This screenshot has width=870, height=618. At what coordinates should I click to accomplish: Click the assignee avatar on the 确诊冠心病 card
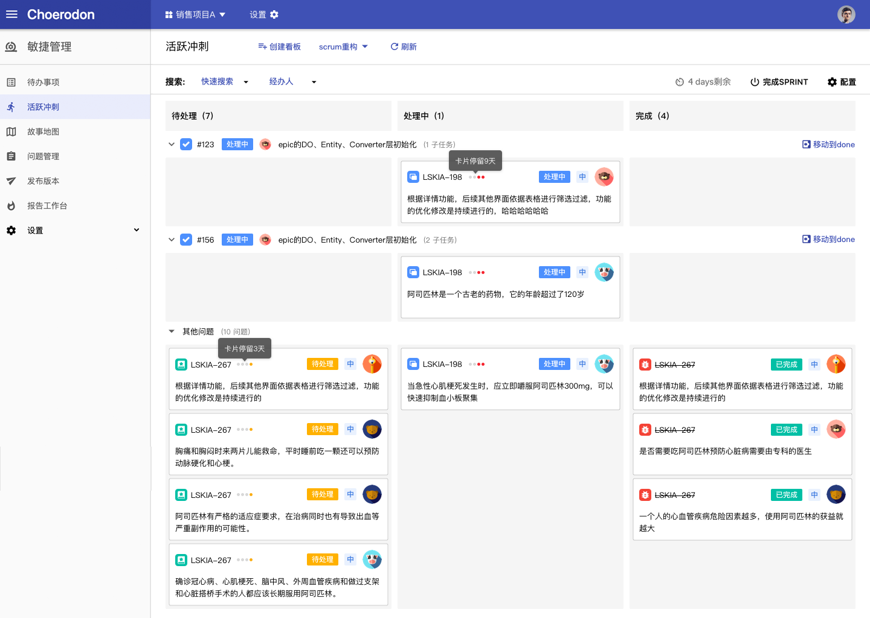coord(372,559)
